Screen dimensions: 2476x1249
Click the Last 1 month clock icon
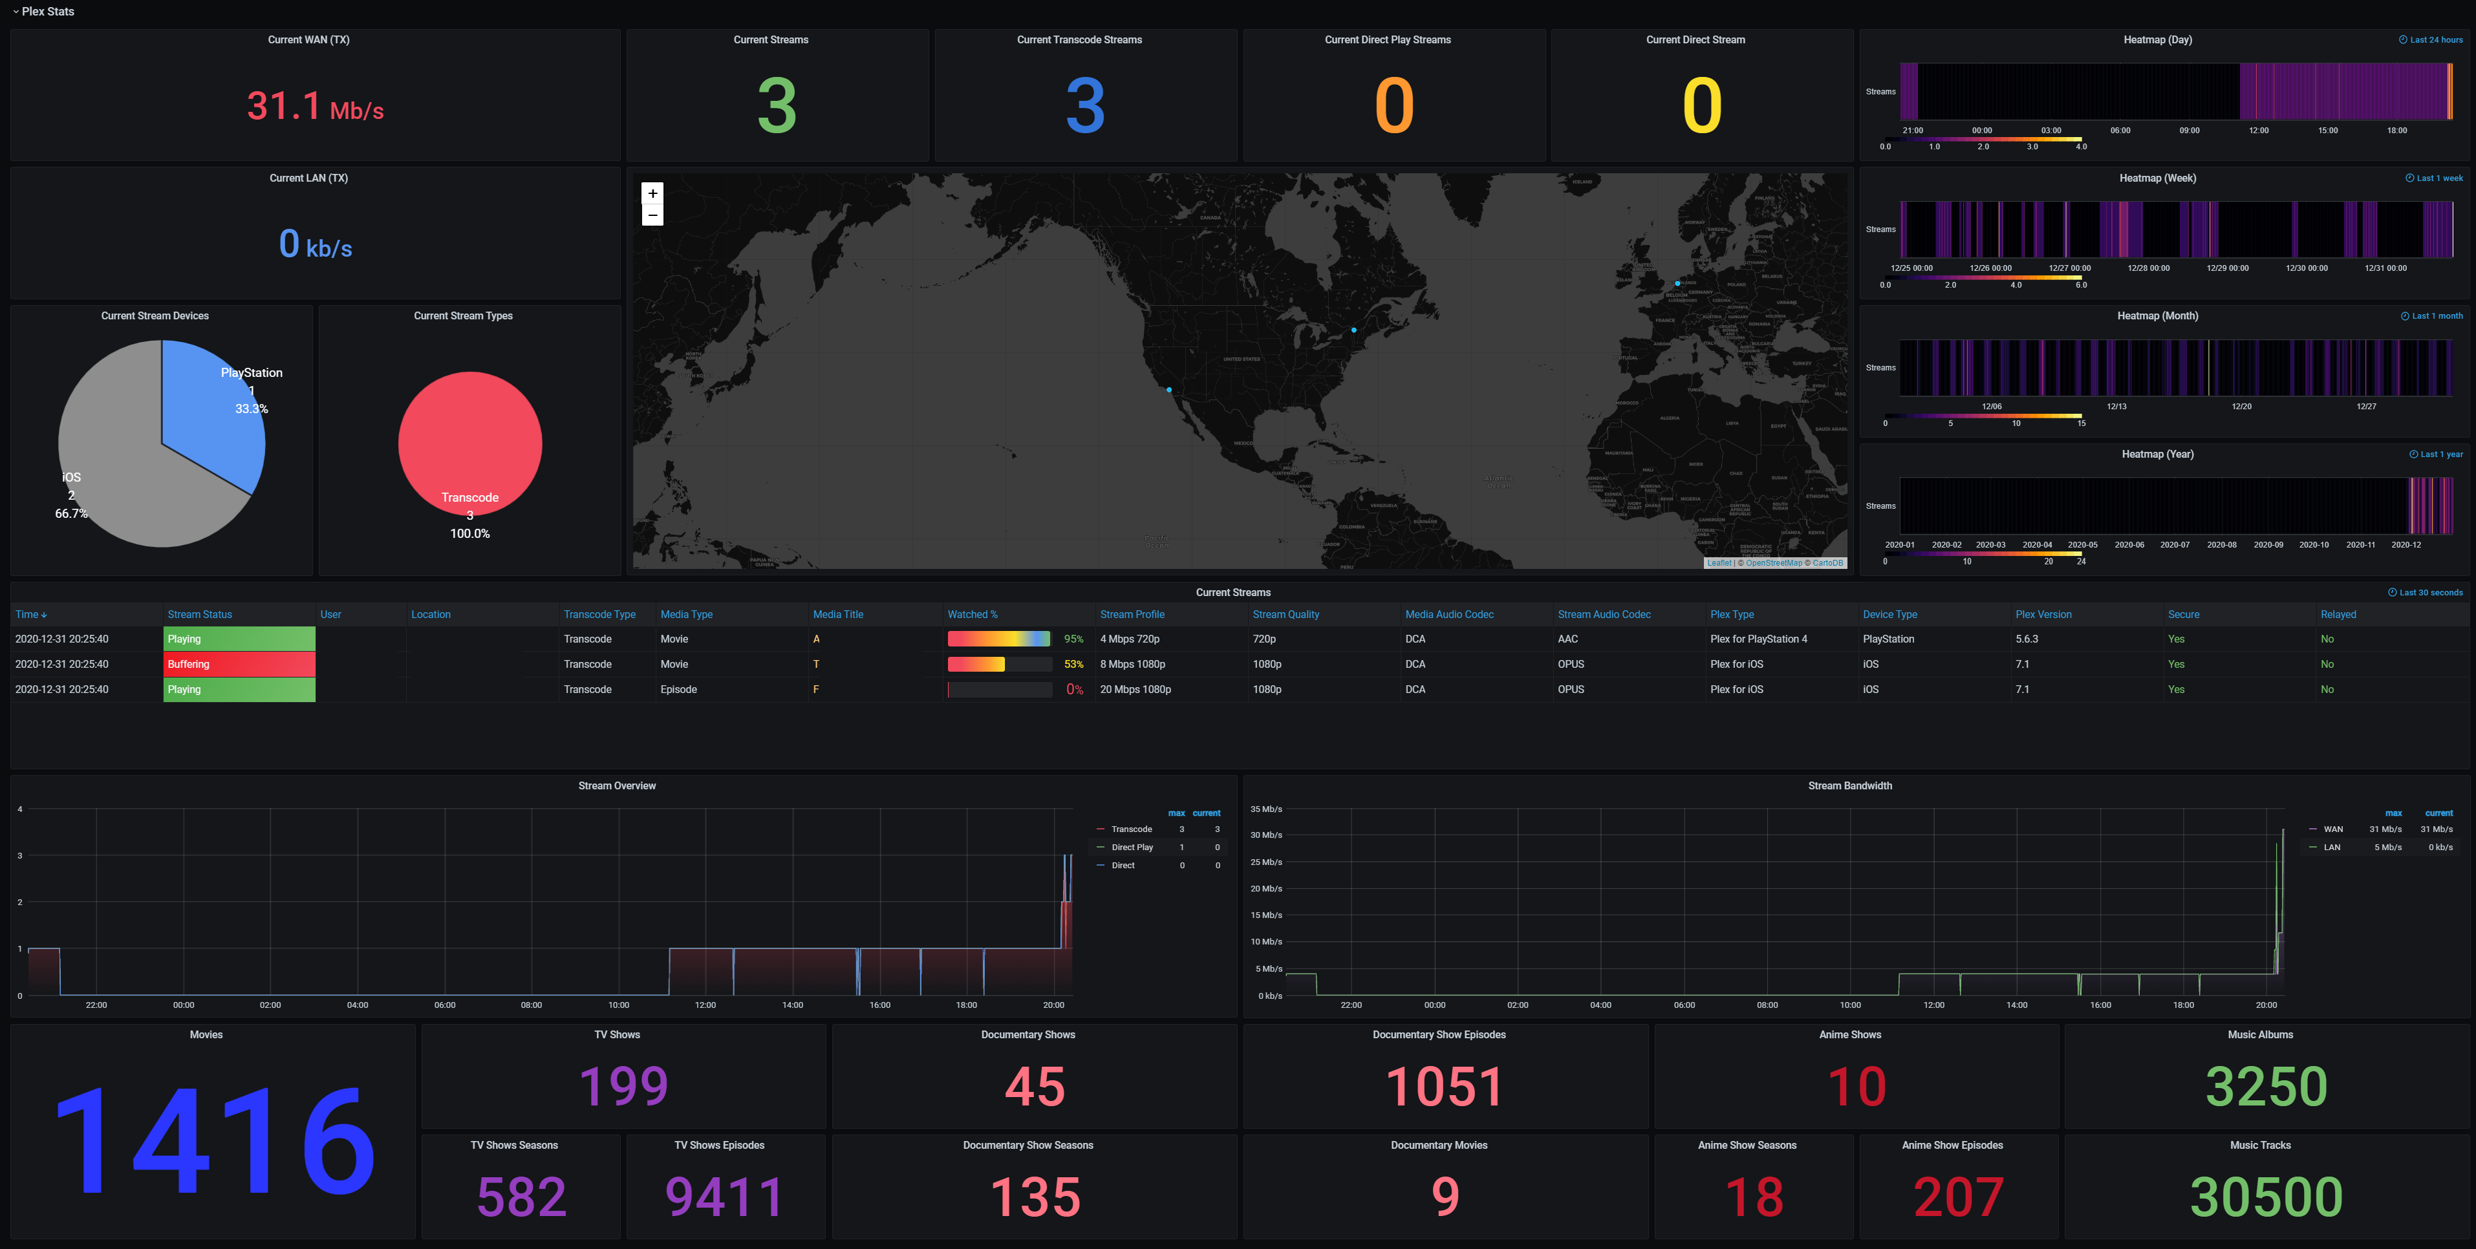pyautogui.click(x=2405, y=316)
